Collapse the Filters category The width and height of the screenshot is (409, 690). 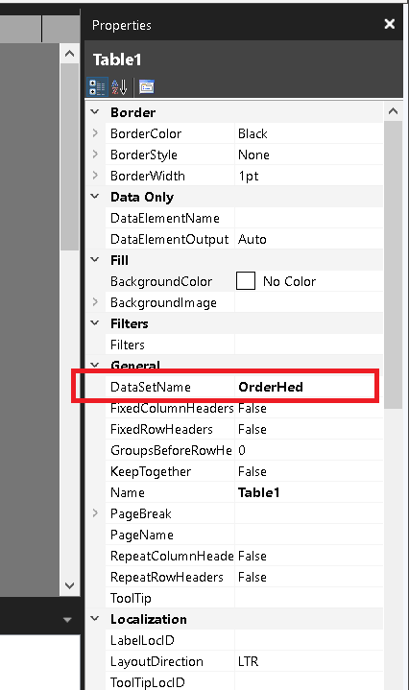point(95,323)
